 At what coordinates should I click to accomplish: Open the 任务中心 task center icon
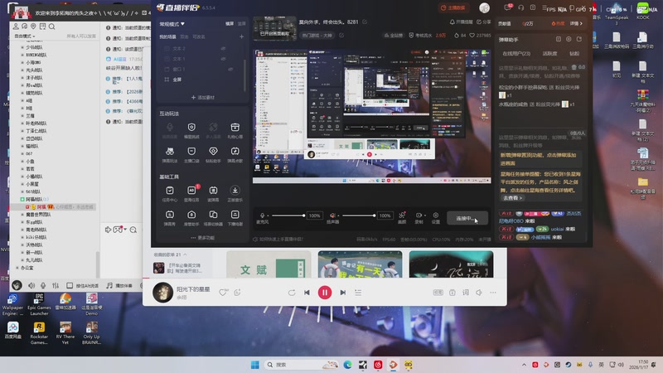click(x=170, y=191)
